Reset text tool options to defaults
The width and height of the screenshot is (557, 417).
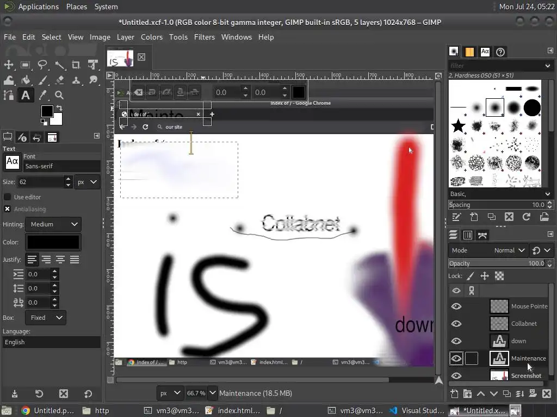[x=88, y=394]
